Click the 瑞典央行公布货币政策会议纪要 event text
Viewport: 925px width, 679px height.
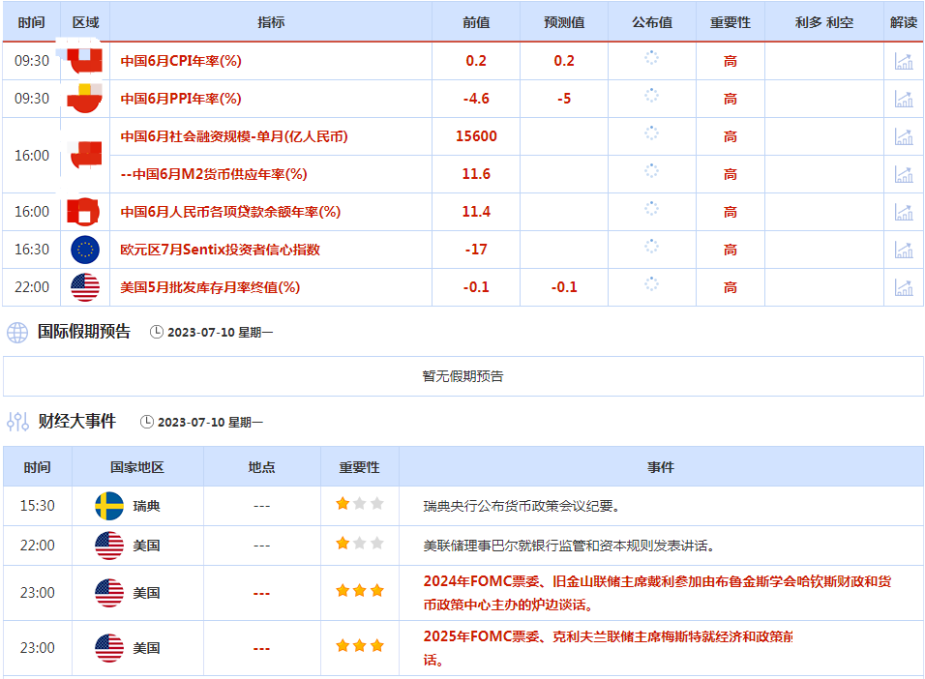coord(522,506)
